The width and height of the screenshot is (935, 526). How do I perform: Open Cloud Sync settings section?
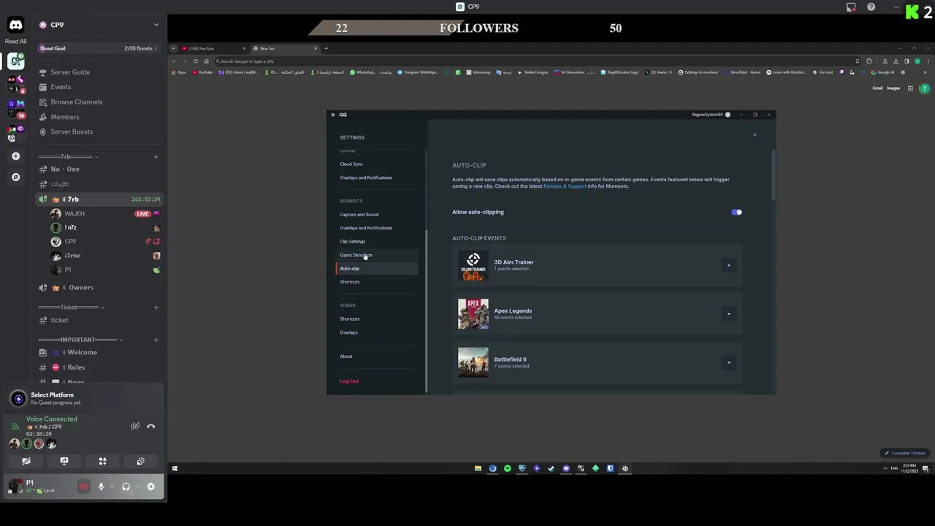[x=351, y=164]
